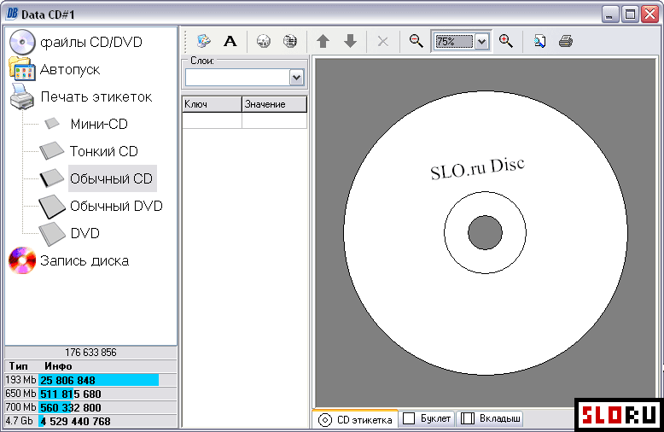The height and width of the screenshot is (432, 664).
Task: Click the Автопуск folder icon
Action: [22, 68]
